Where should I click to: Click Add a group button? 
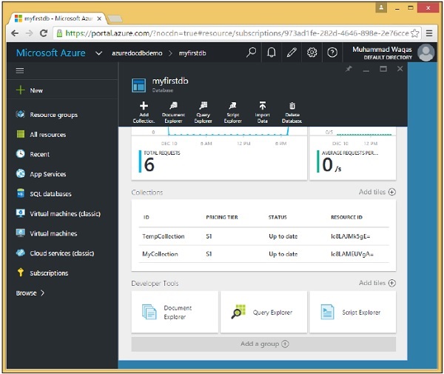tap(263, 344)
